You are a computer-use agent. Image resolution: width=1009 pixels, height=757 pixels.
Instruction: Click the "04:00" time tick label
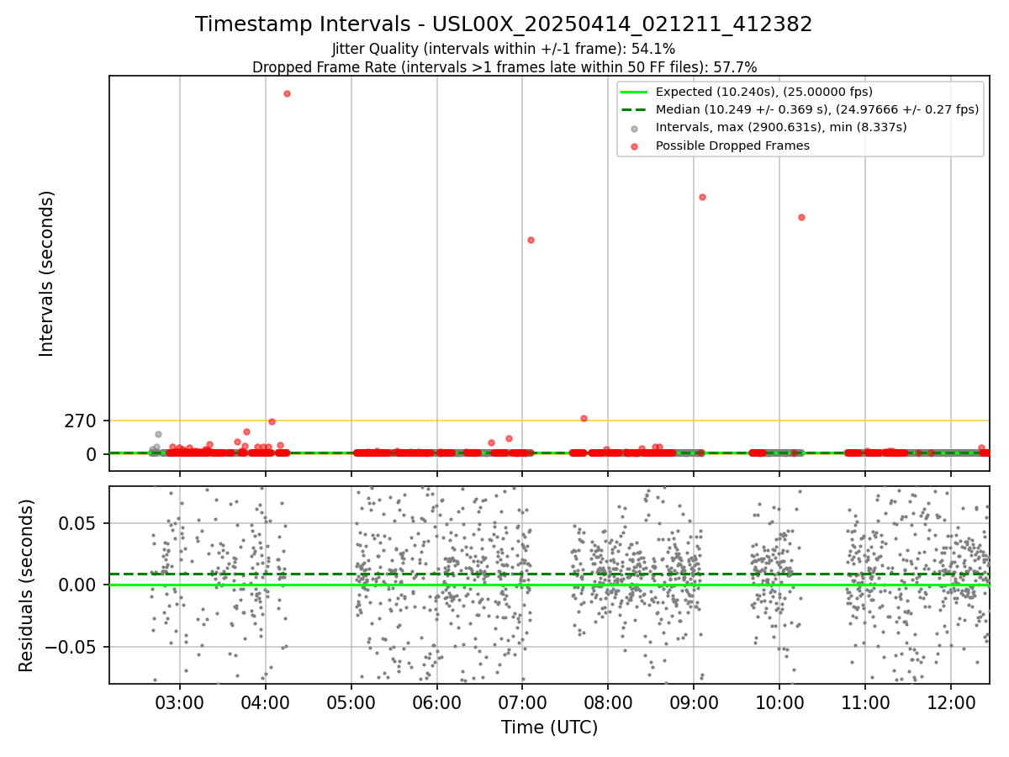tap(265, 703)
